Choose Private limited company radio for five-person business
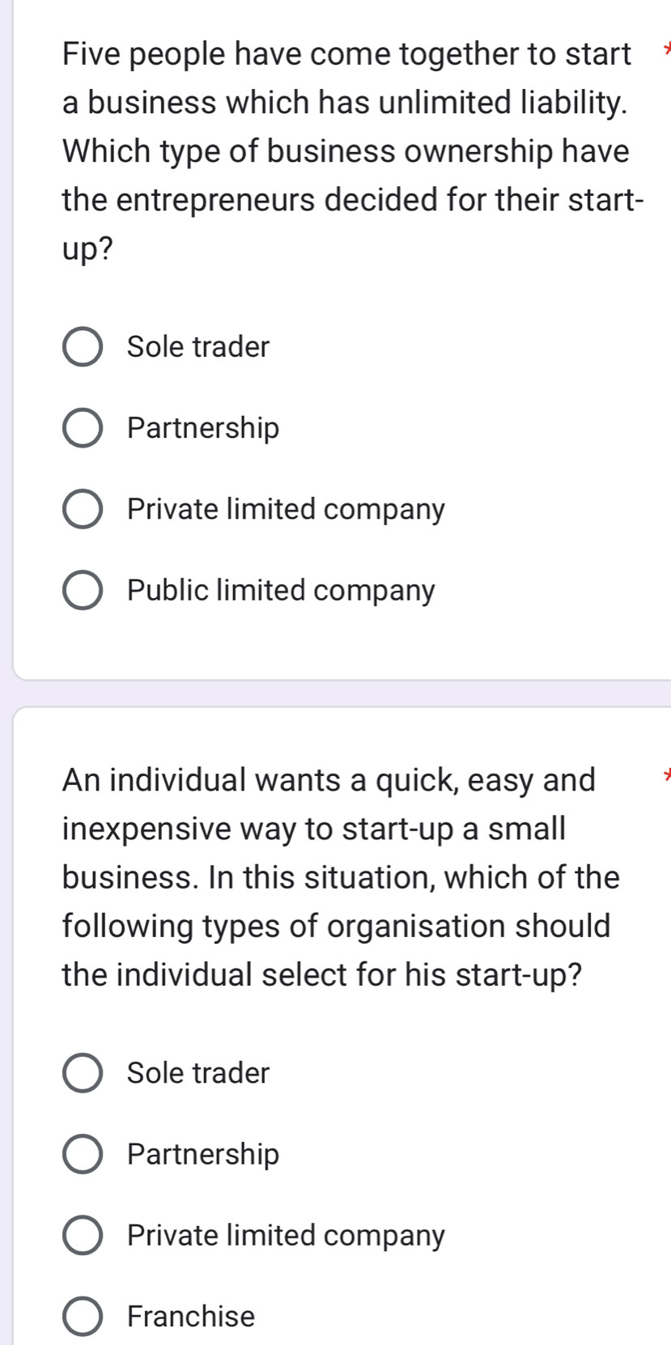Screen dimensions: 671x1345 [x=83, y=510]
